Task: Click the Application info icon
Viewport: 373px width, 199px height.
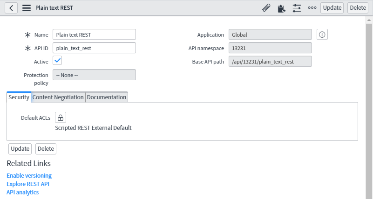Action: [323, 34]
